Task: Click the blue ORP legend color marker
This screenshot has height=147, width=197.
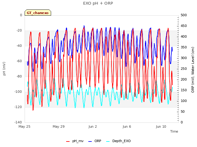Action: click(x=90, y=141)
